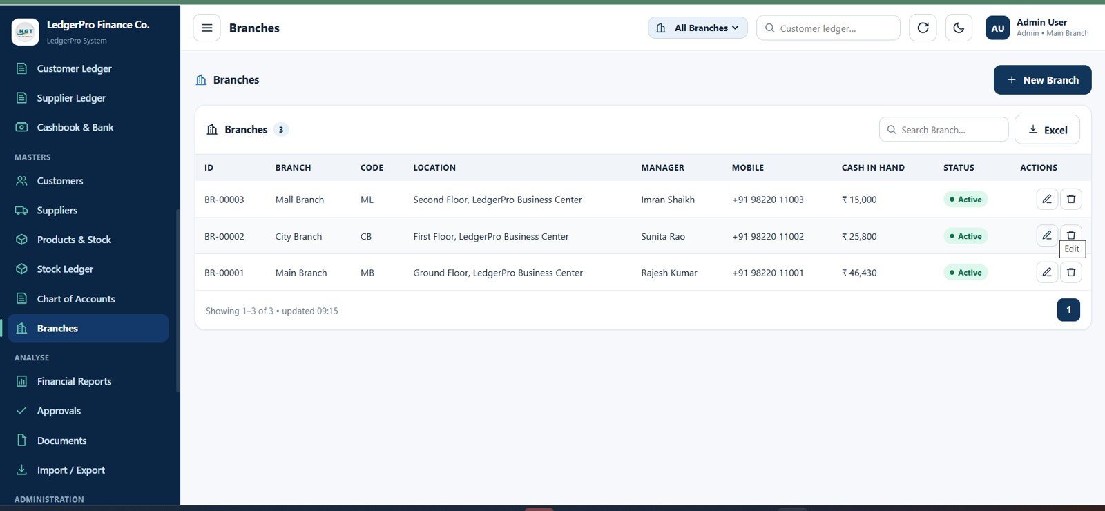The height and width of the screenshot is (511, 1105).
Task: Edit the Main Branch row
Action: (x=1047, y=273)
